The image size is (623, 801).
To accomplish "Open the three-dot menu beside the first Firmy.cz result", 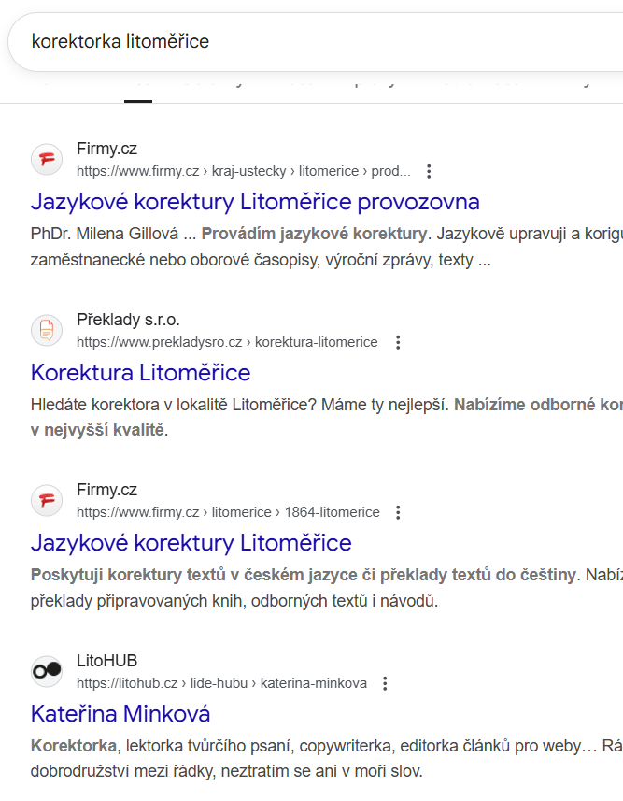I will (428, 171).
